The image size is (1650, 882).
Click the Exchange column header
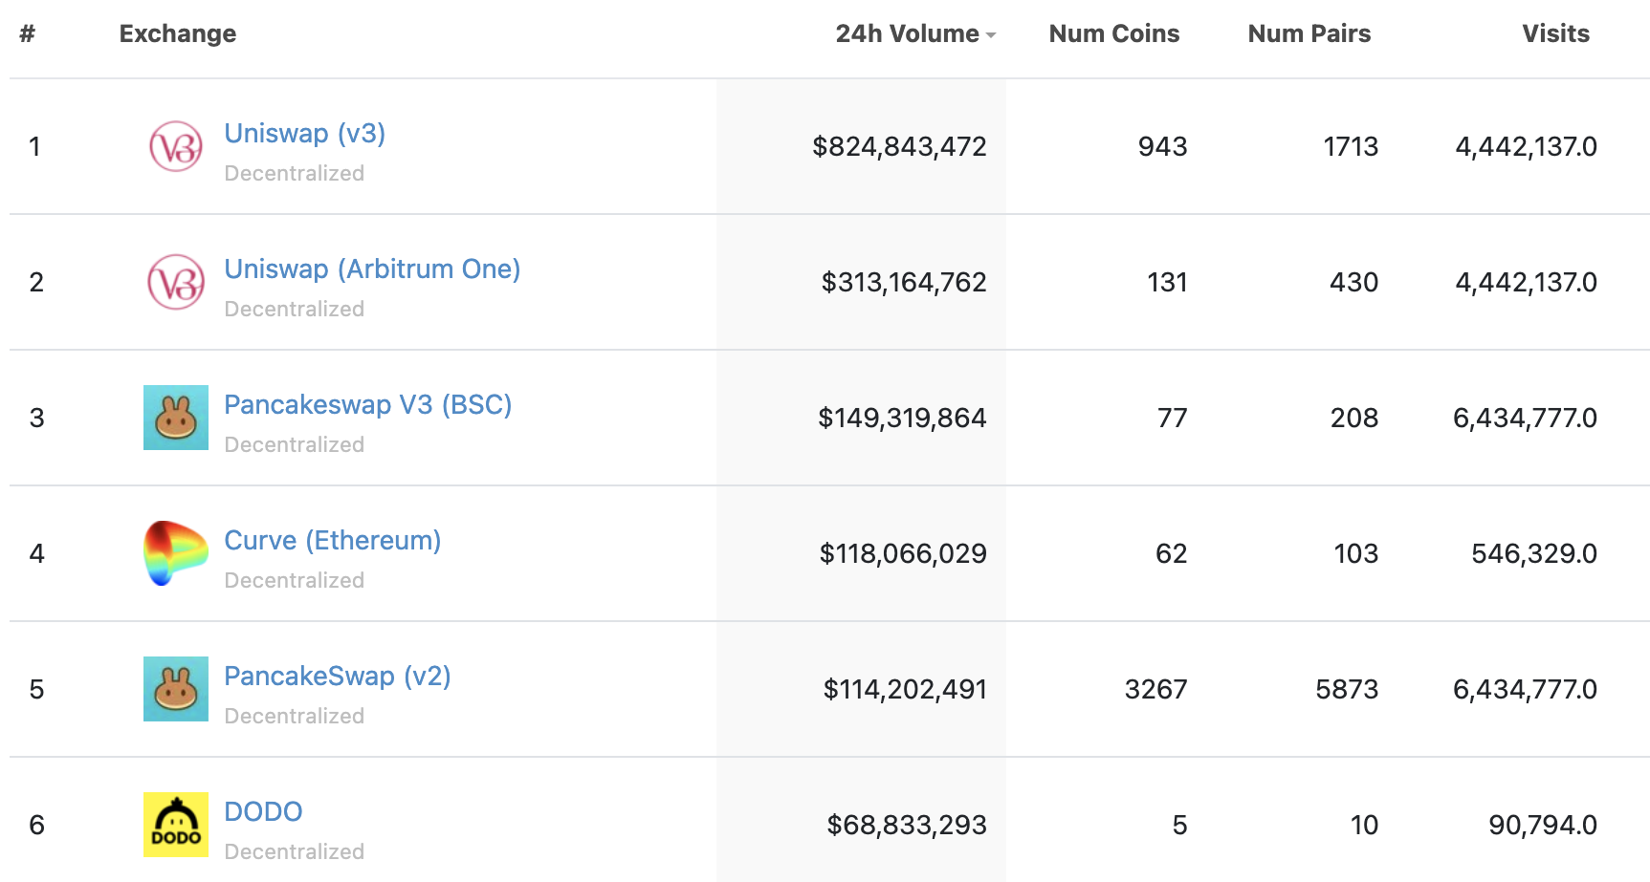point(178,33)
